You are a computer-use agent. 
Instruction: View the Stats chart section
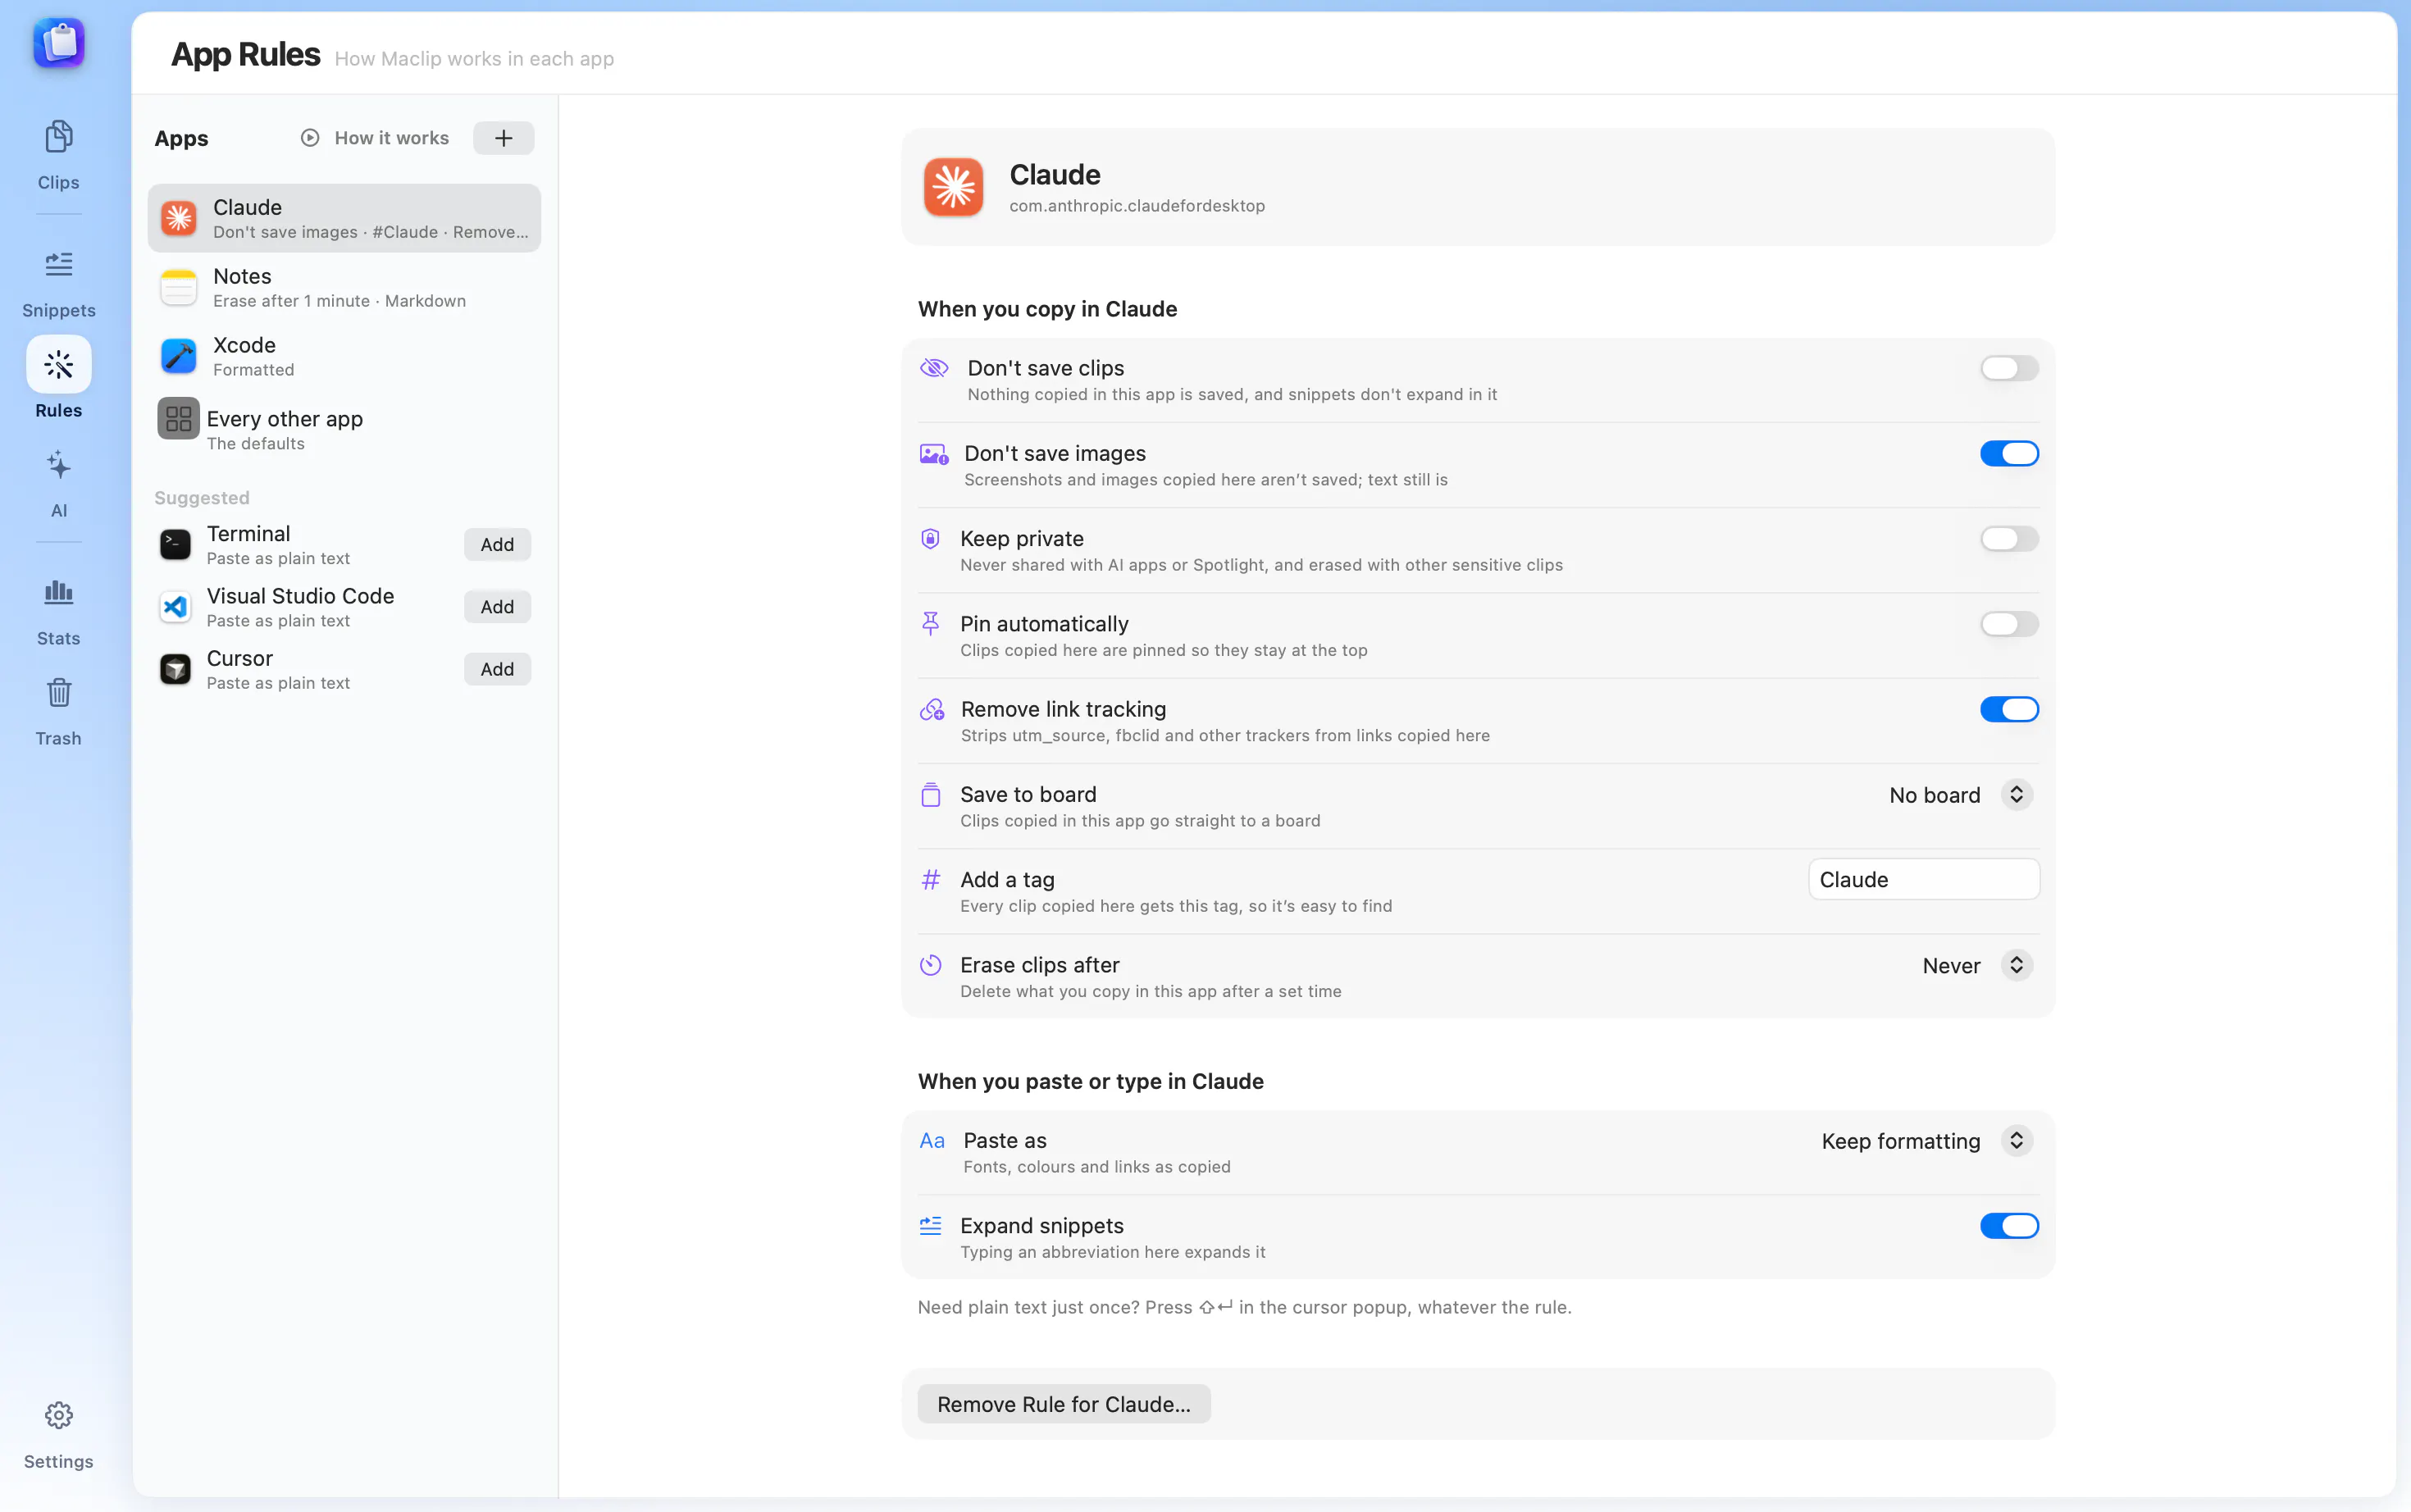click(x=58, y=611)
